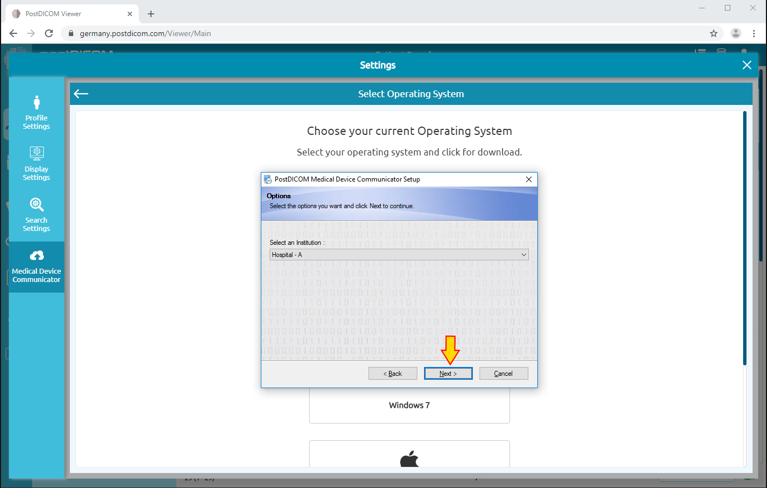Close the PostDICOM Viewer tab

[130, 14]
